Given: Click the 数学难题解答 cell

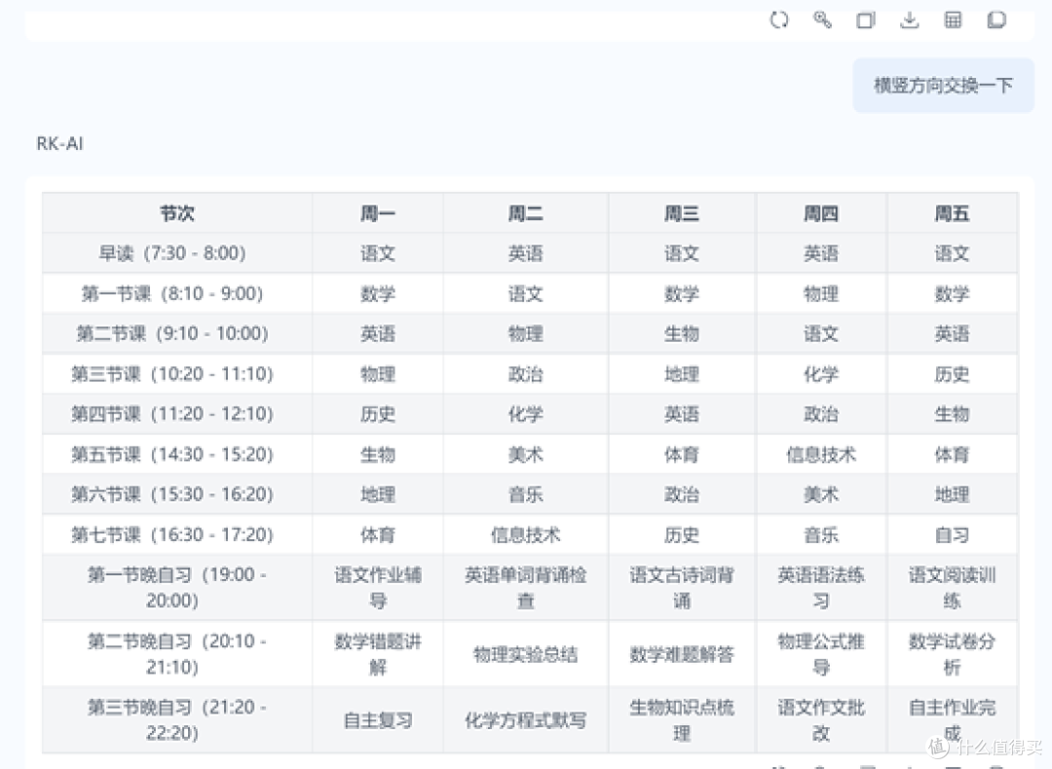Looking at the screenshot, I should (682, 654).
